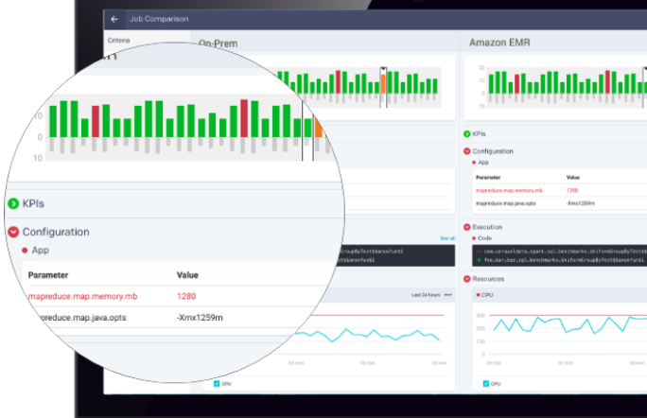This screenshot has width=647, height=418.
Task: Click the On-Prem heading
Action: coord(218,44)
